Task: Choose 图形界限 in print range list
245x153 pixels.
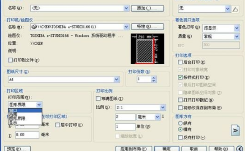Action: 25,118
